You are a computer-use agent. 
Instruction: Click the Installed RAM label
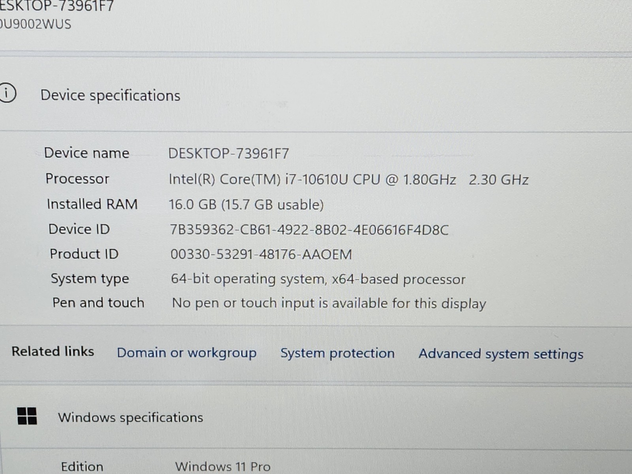tap(92, 204)
